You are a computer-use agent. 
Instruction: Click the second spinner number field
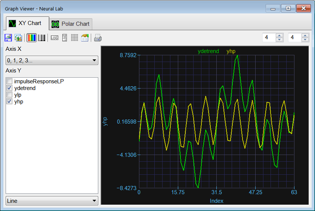pos(295,37)
